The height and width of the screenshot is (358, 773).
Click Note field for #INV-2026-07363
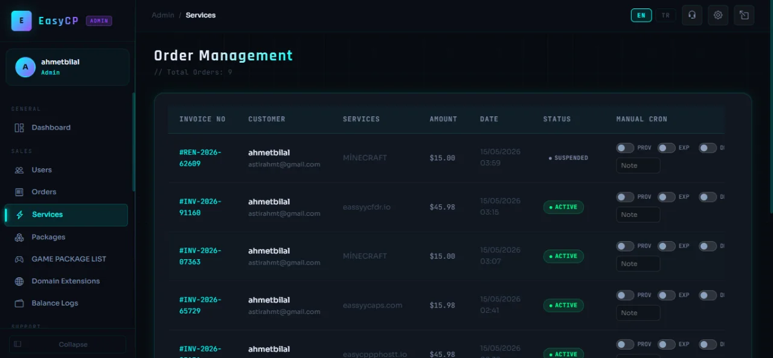(638, 264)
